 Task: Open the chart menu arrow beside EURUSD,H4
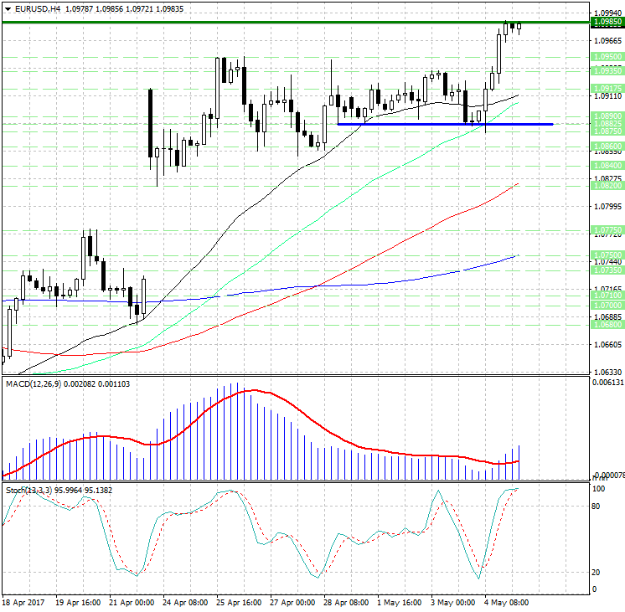click(8, 9)
